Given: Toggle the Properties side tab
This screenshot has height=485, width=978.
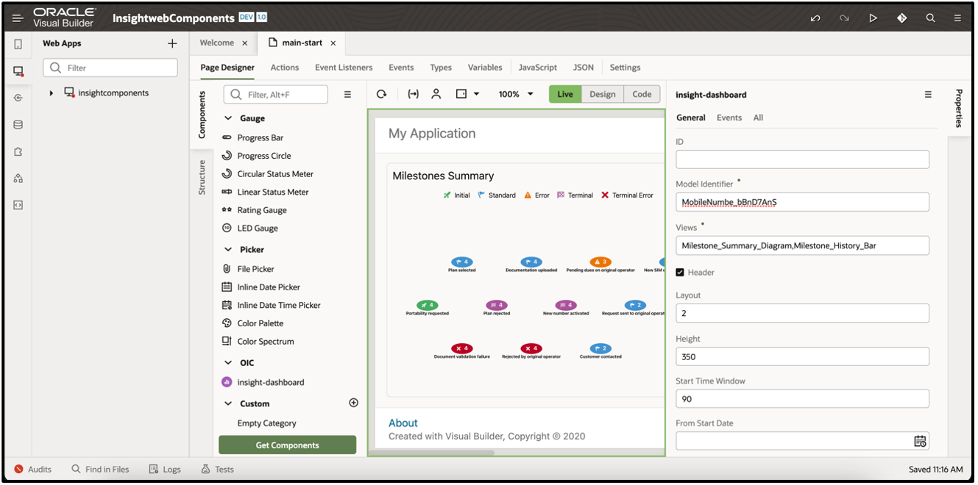Looking at the screenshot, I should click(959, 107).
